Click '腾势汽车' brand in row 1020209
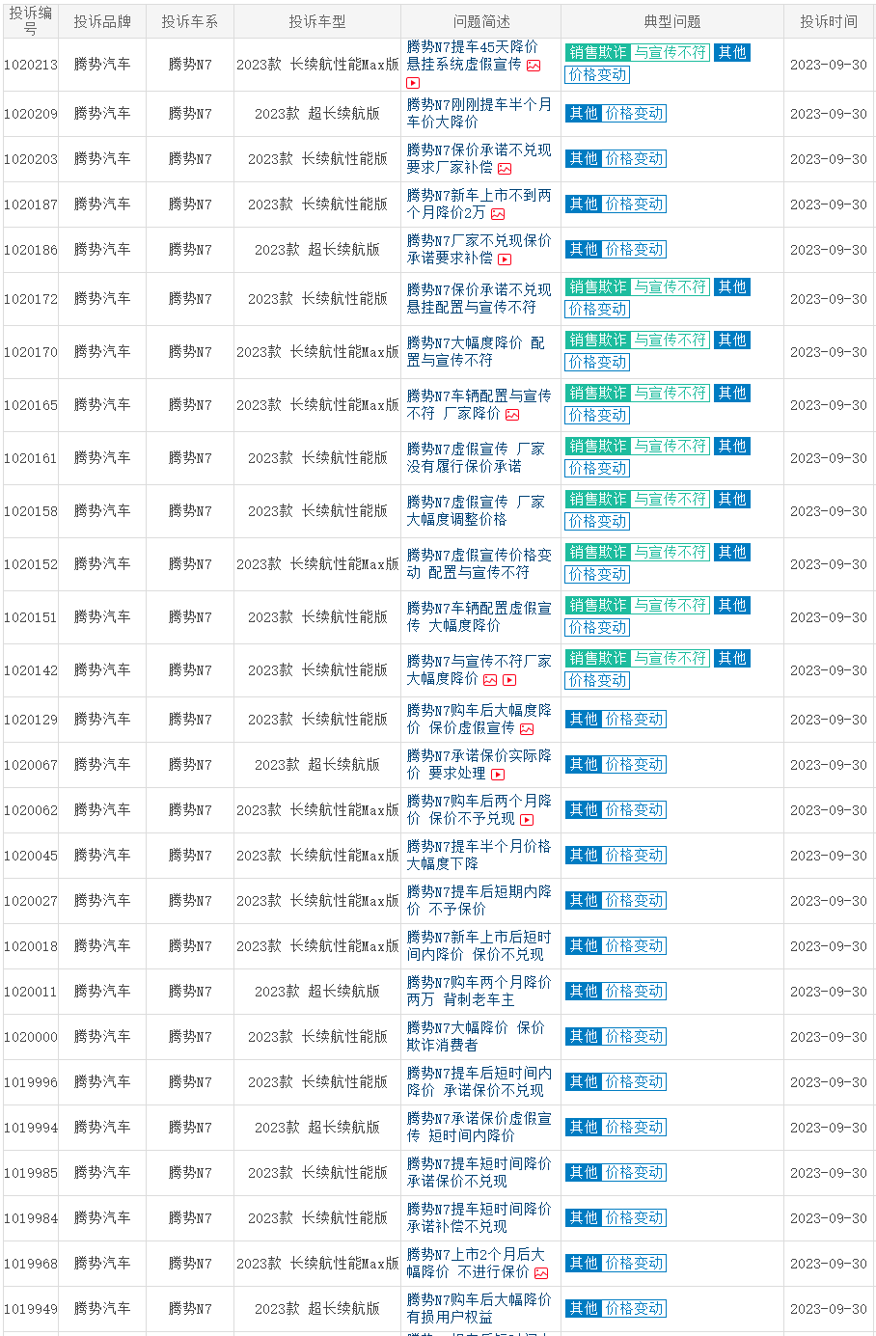The width and height of the screenshot is (876, 1336). click(102, 114)
